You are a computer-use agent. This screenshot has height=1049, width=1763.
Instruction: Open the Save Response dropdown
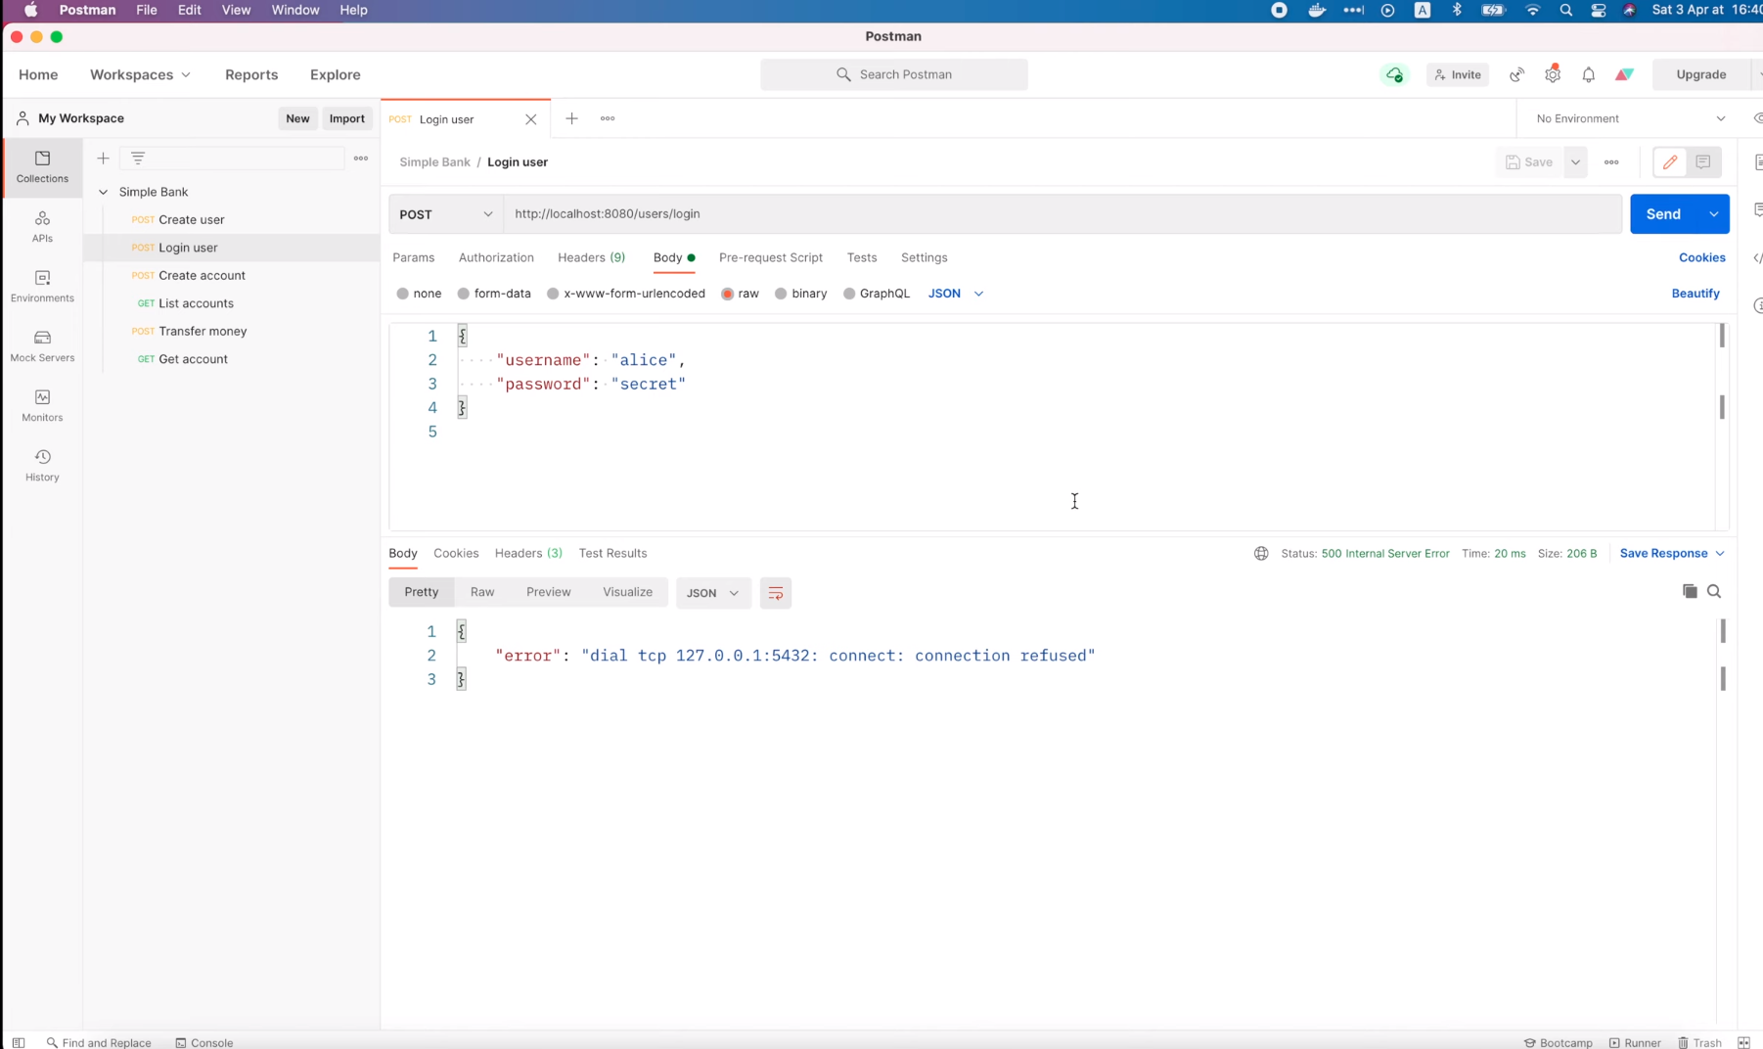[x=1672, y=553]
